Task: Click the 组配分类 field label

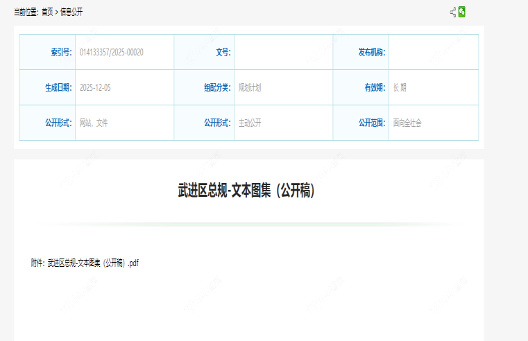Action: [216, 87]
